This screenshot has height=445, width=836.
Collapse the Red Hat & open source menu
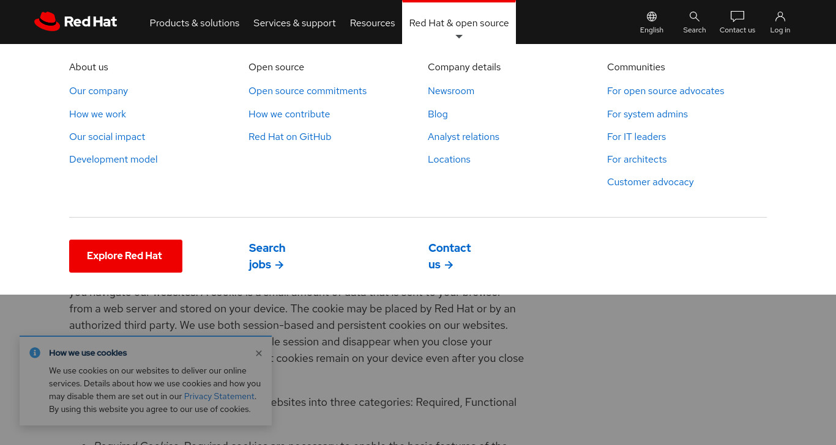pos(459,23)
